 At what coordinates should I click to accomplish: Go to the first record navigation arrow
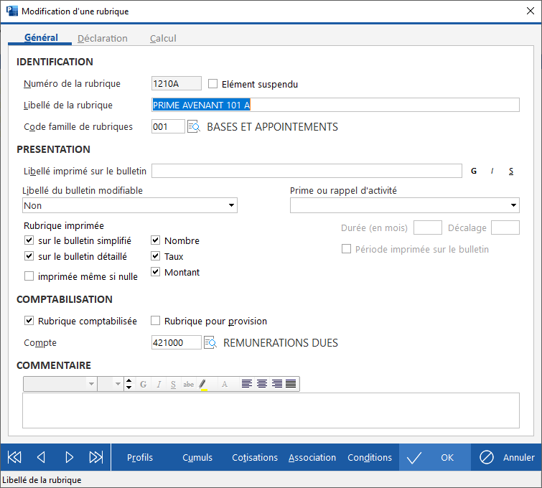tap(14, 457)
